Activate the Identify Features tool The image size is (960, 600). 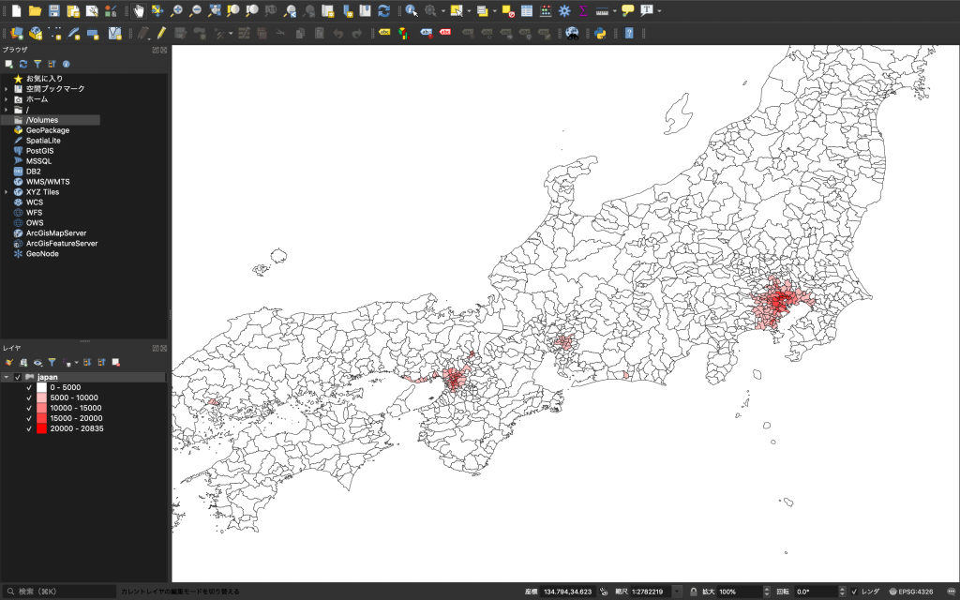[412, 10]
